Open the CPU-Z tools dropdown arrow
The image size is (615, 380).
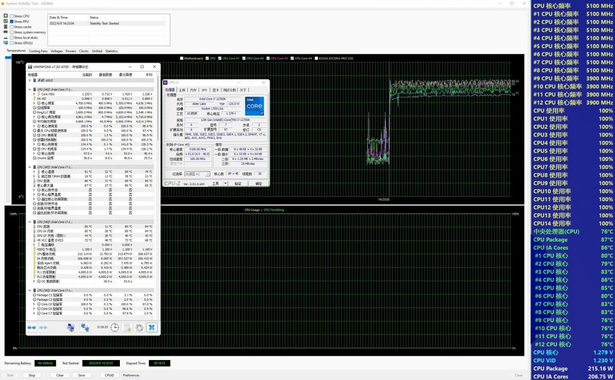(224, 183)
